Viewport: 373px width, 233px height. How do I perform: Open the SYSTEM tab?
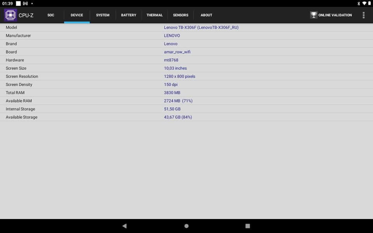click(x=103, y=15)
